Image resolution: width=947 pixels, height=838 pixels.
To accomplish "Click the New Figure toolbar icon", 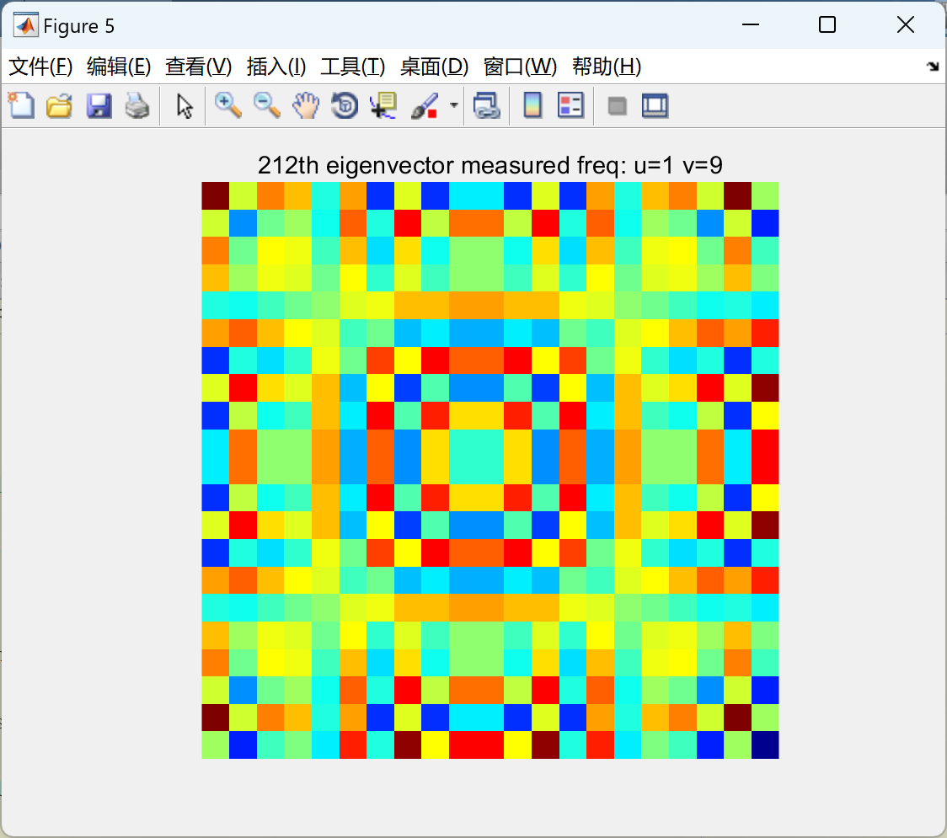I will (21, 105).
